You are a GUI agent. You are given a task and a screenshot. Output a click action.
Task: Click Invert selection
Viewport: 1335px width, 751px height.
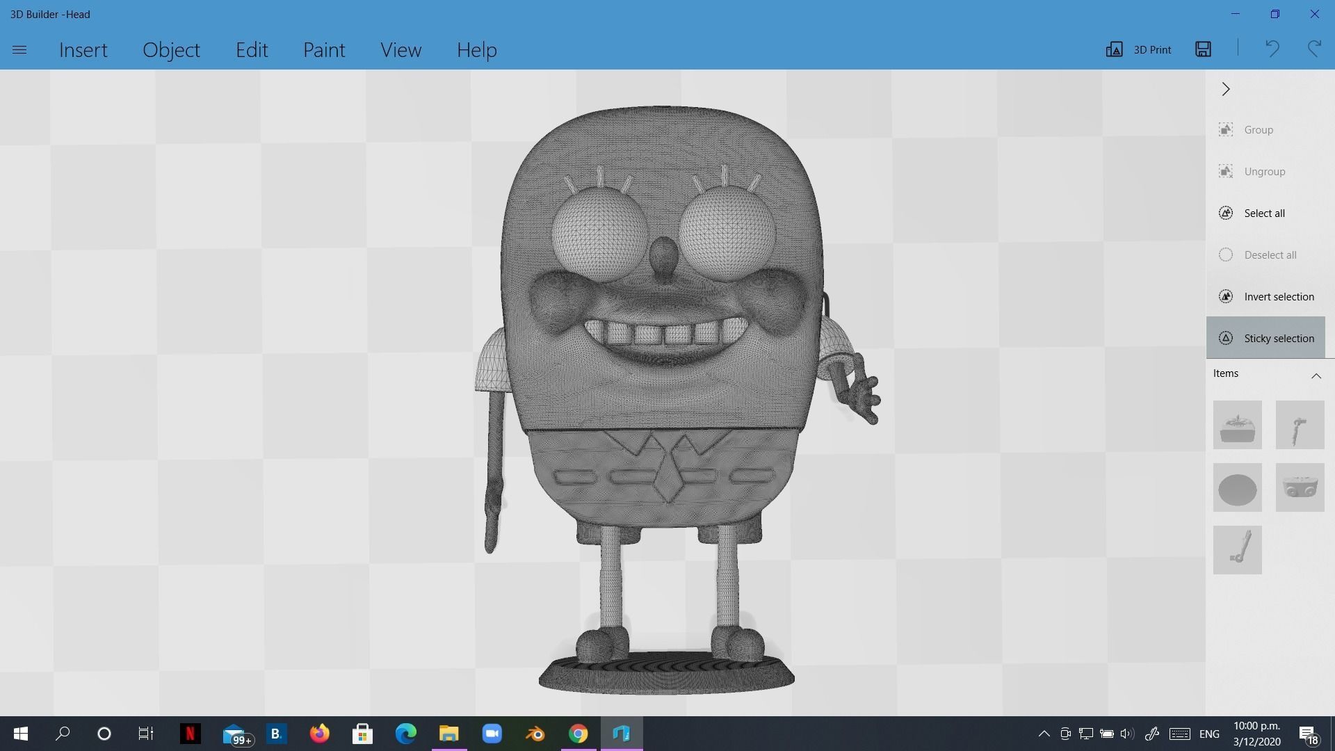[1265, 297]
